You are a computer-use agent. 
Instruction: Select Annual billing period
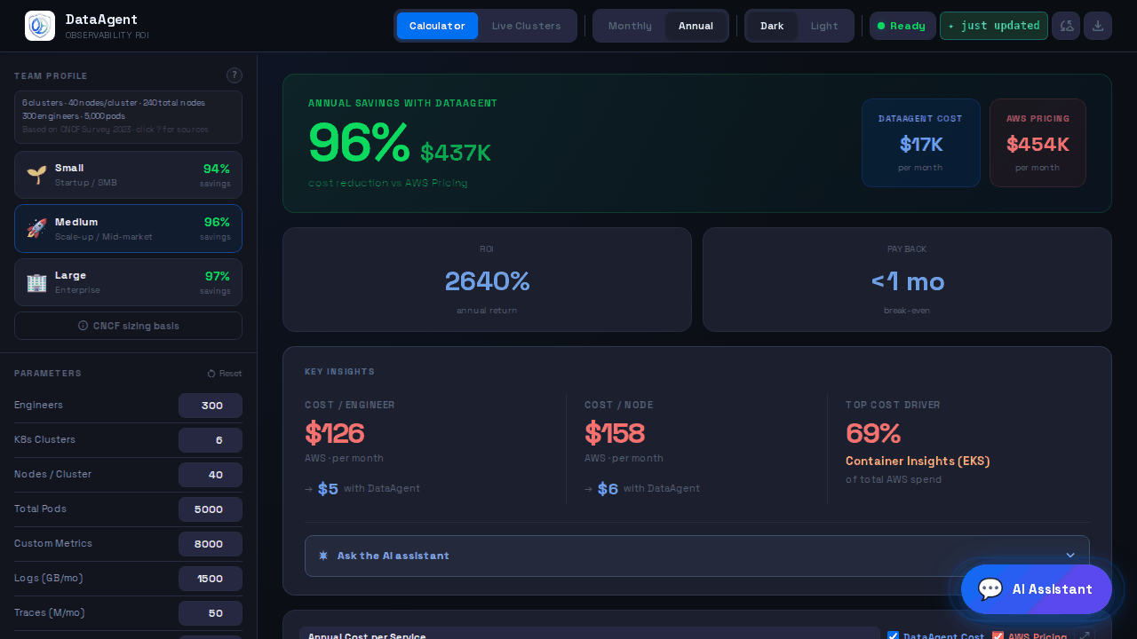coord(696,26)
